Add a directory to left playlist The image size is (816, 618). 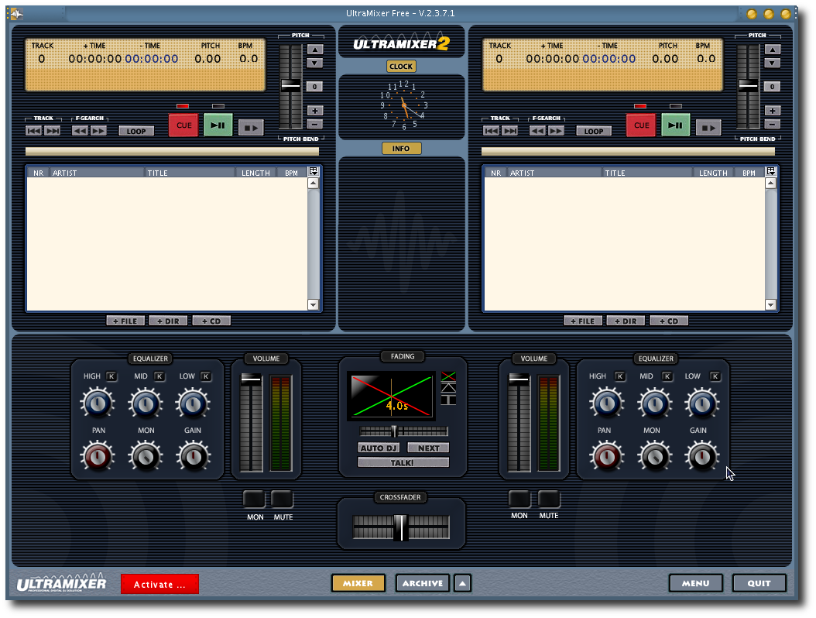pyautogui.click(x=168, y=321)
